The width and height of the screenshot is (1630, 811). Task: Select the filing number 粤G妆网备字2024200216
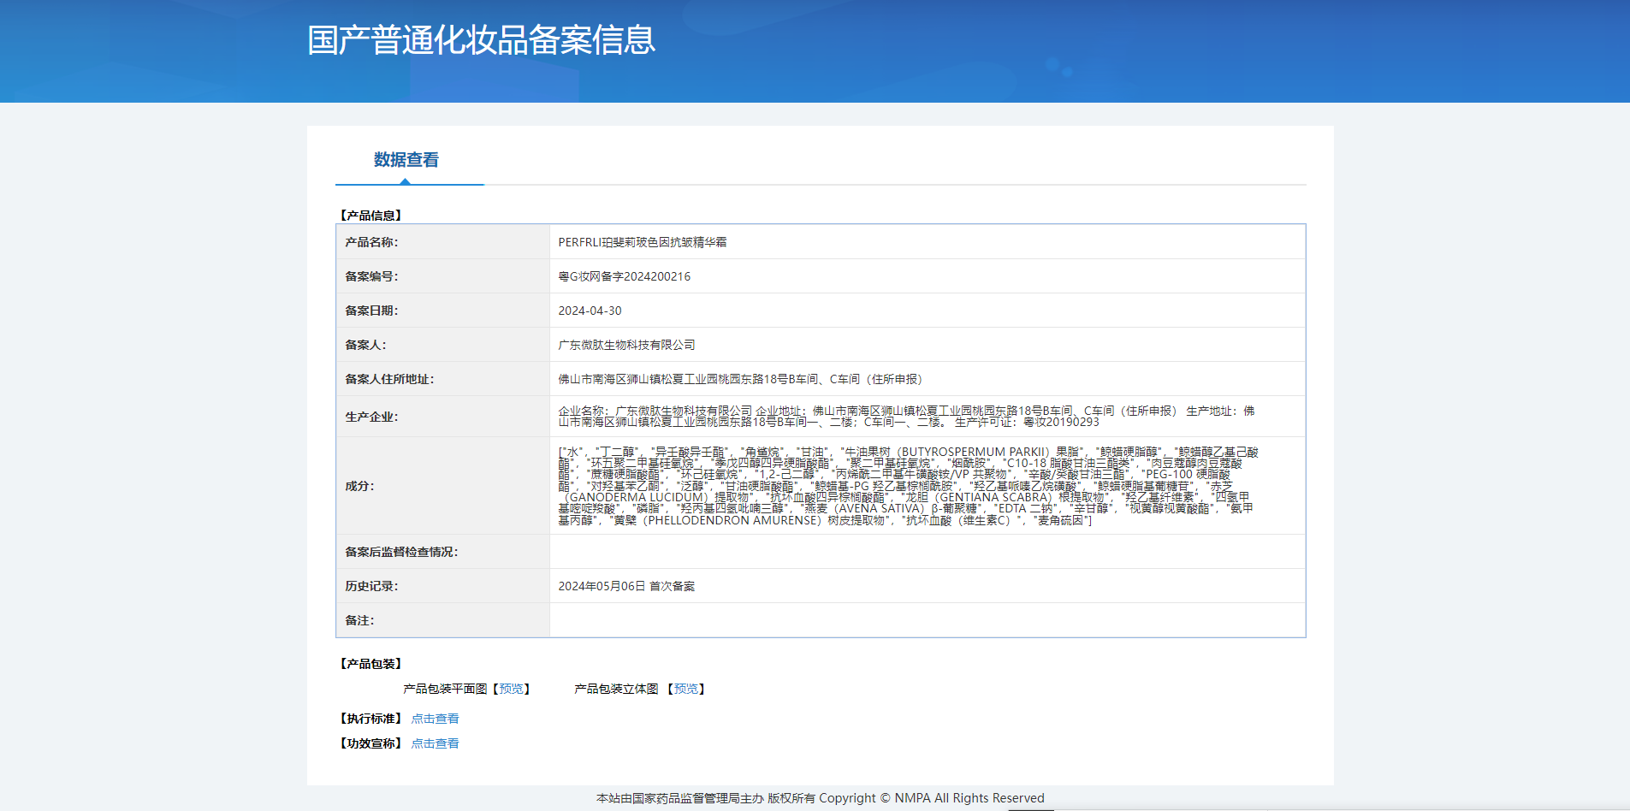pos(624,276)
